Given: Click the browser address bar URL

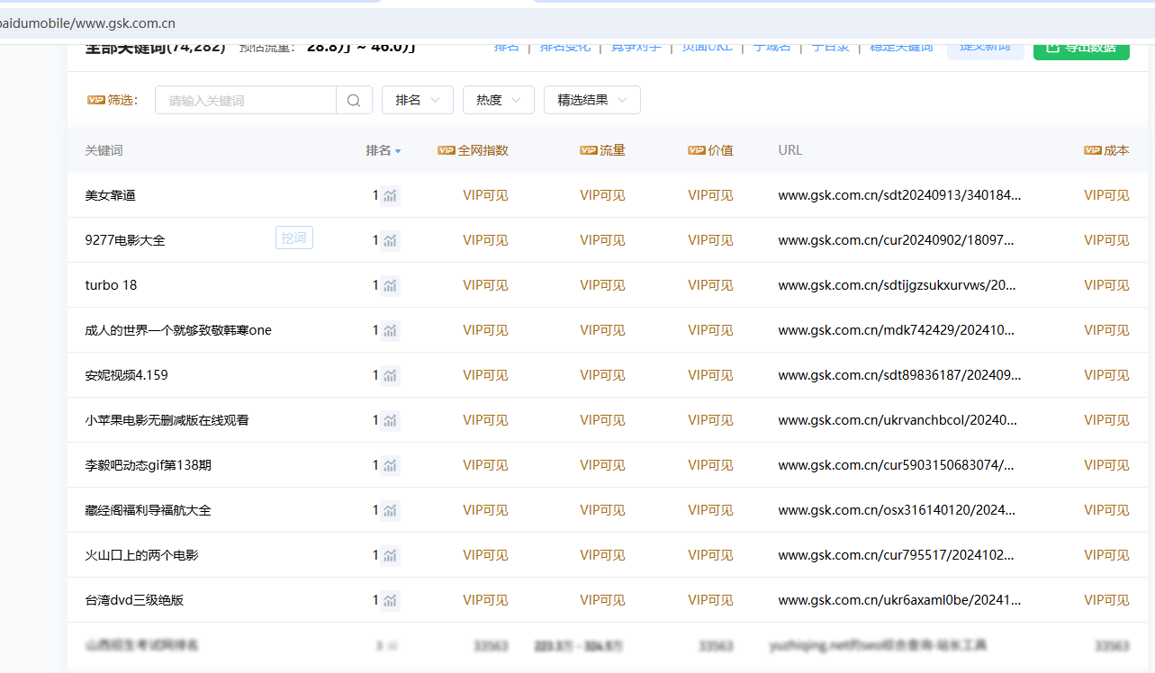Looking at the screenshot, I should pyautogui.click(x=88, y=22).
